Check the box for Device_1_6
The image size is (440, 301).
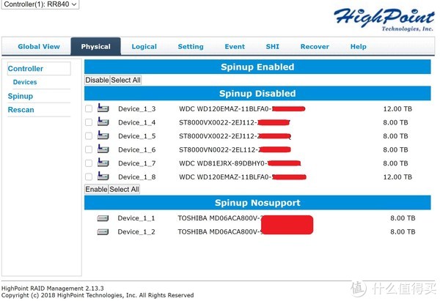coord(89,149)
